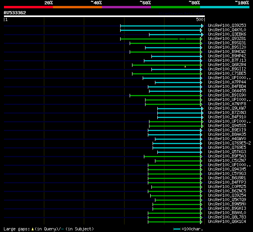Select UniRef100_C7SBE5 label
253x232 pixels.
(227, 74)
